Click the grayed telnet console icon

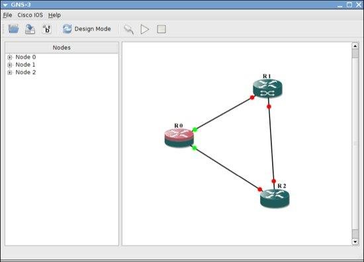point(128,30)
